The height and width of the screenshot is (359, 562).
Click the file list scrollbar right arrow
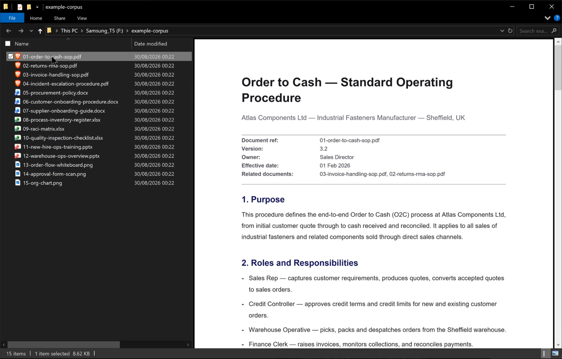coord(188,344)
